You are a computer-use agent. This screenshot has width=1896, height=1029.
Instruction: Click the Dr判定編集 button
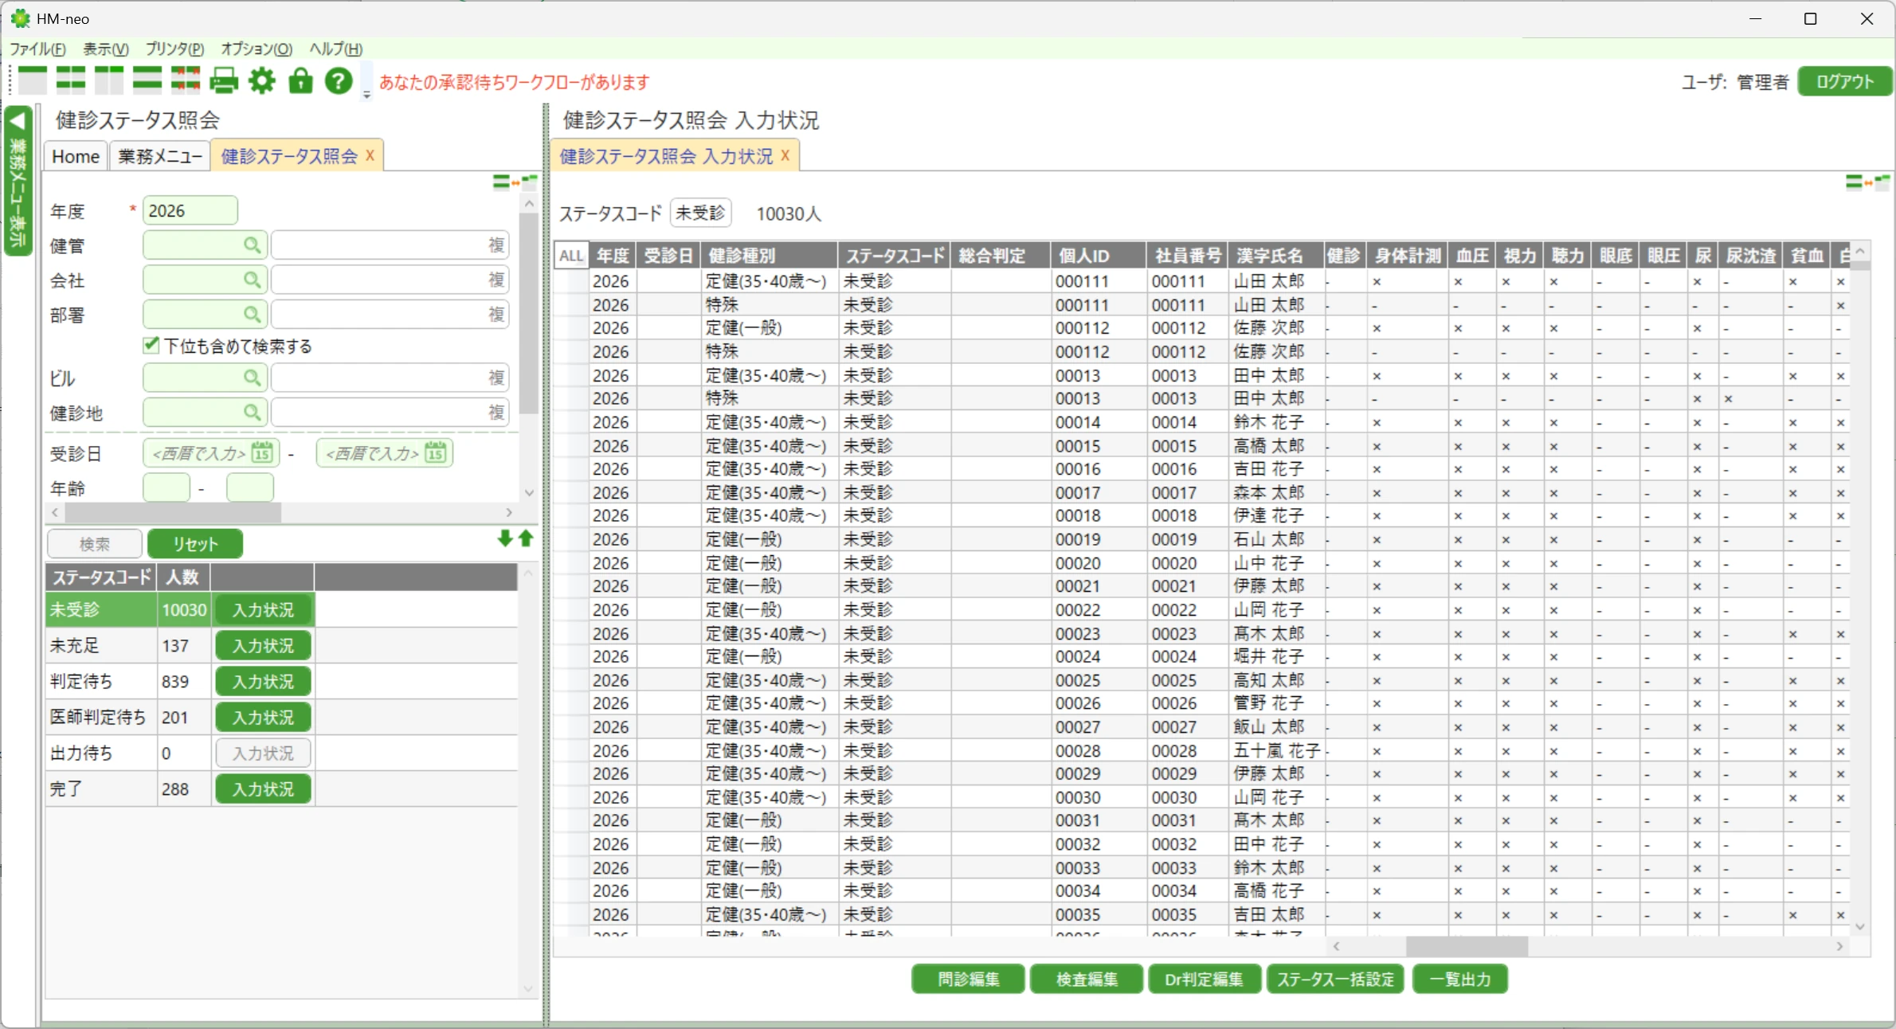pyautogui.click(x=1204, y=979)
